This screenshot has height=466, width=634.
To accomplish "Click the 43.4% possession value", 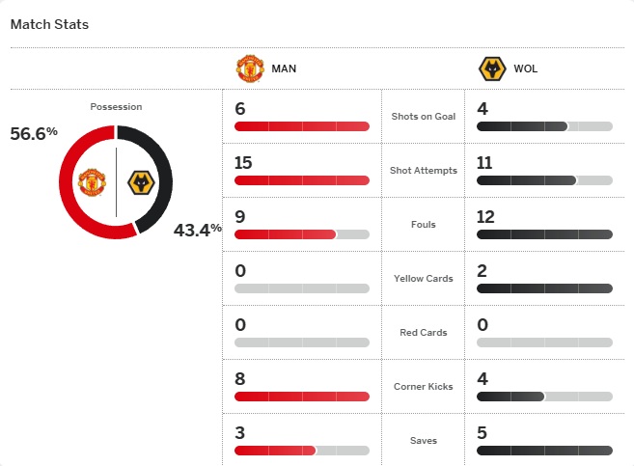I will [197, 230].
